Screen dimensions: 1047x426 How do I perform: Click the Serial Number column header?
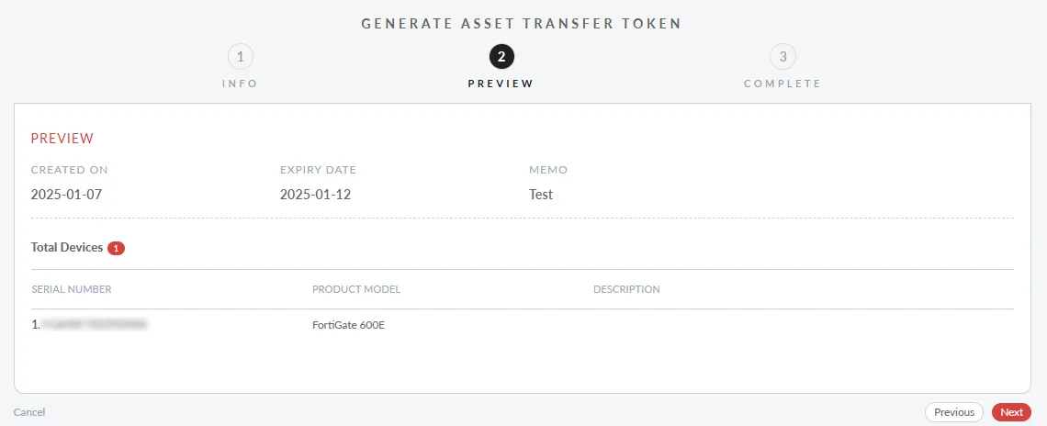pyautogui.click(x=72, y=289)
